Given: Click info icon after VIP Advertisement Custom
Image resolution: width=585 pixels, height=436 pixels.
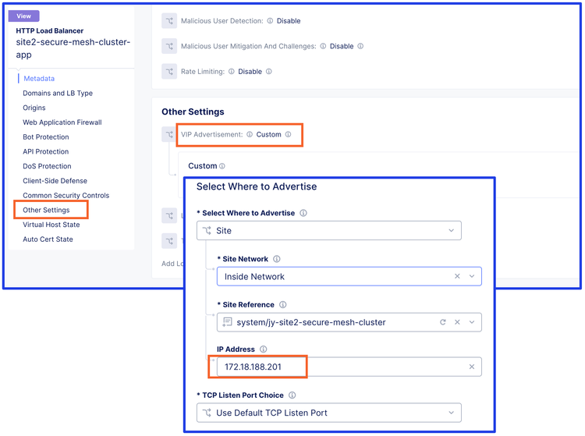Looking at the screenshot, I should coord(288,135).
